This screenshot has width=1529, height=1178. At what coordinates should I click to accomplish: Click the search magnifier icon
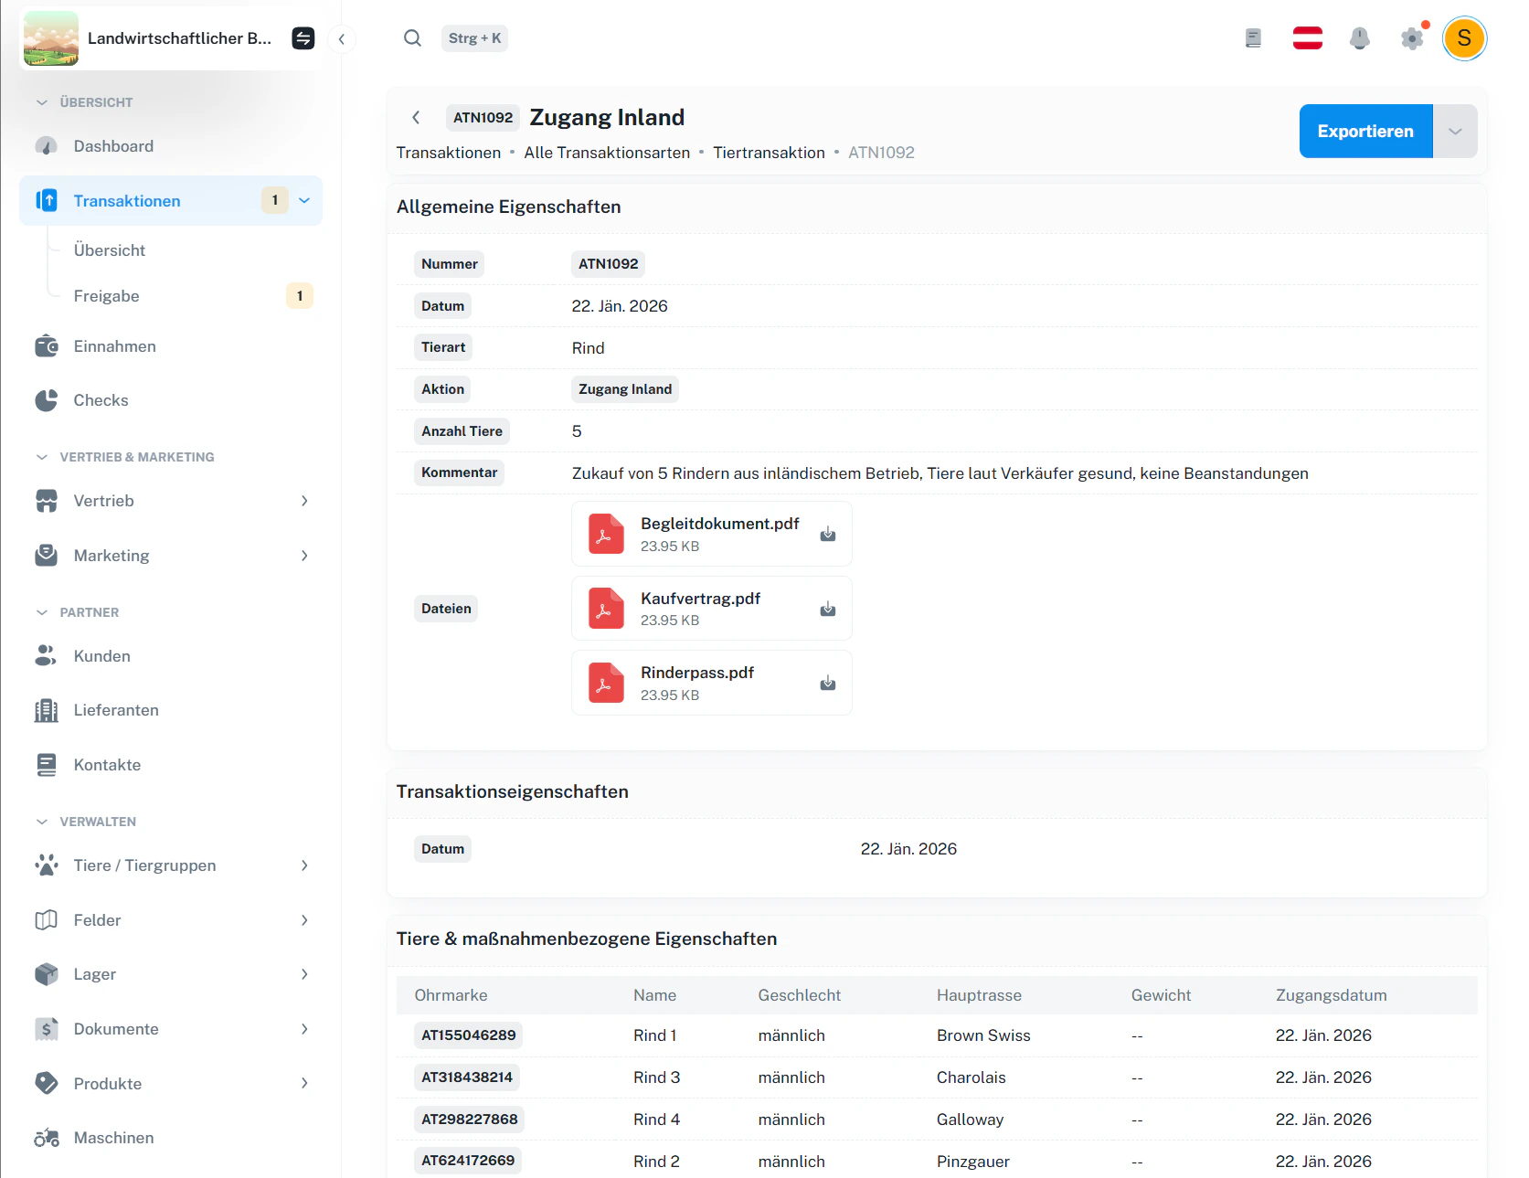click(x=413, y=38)
